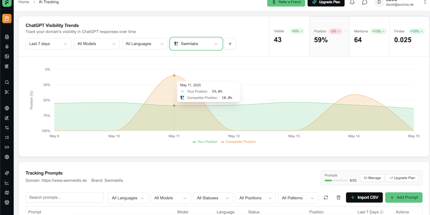Toggle the Your Position legend series
The height and width of the screenshot is (215, 430).
coord(205,142)
